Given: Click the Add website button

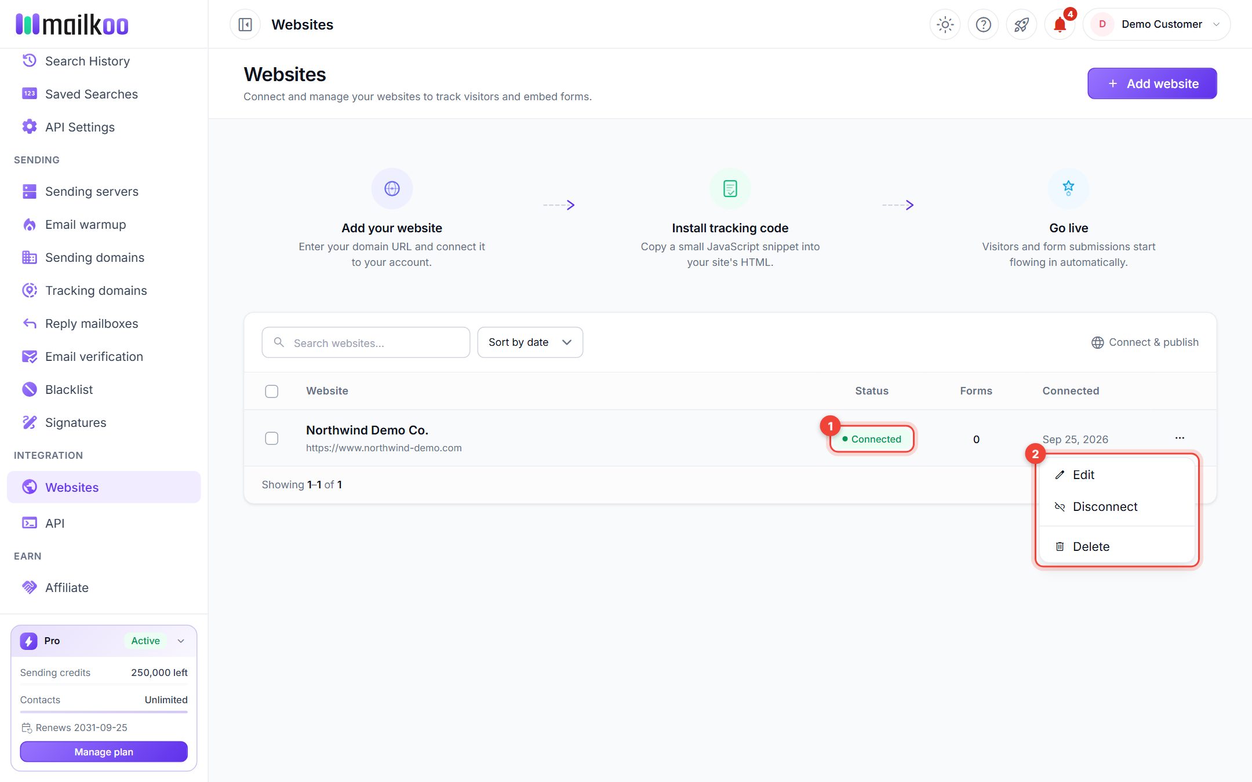Looking at the screenshot, I should pyautogui.click(x=1152, y=83).
